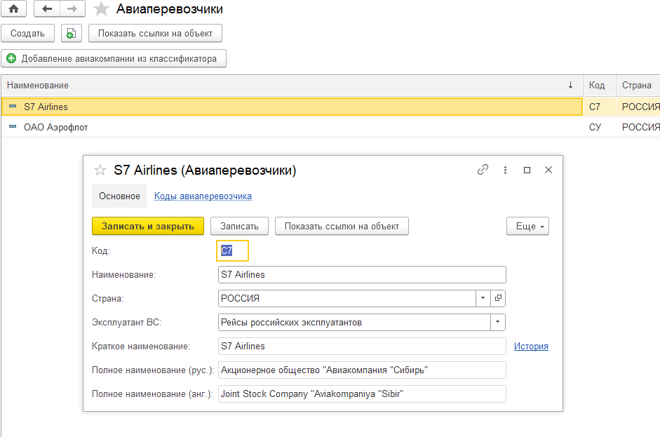Screen dimensions: 660x437
Task: Focus the Краткое наименование field
Action: click(362, 346)
